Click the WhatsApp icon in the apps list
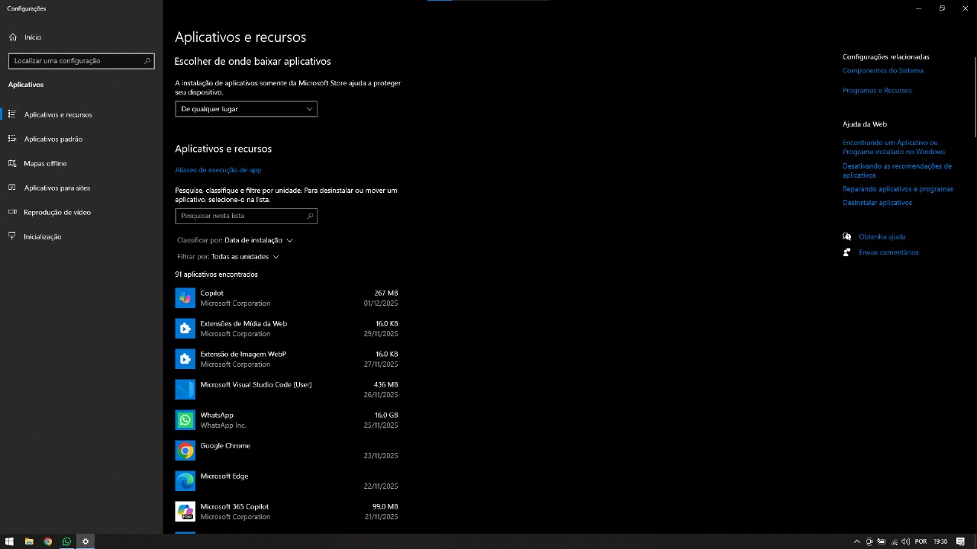The width and height of the screenshot is (977, 549). 185,419
